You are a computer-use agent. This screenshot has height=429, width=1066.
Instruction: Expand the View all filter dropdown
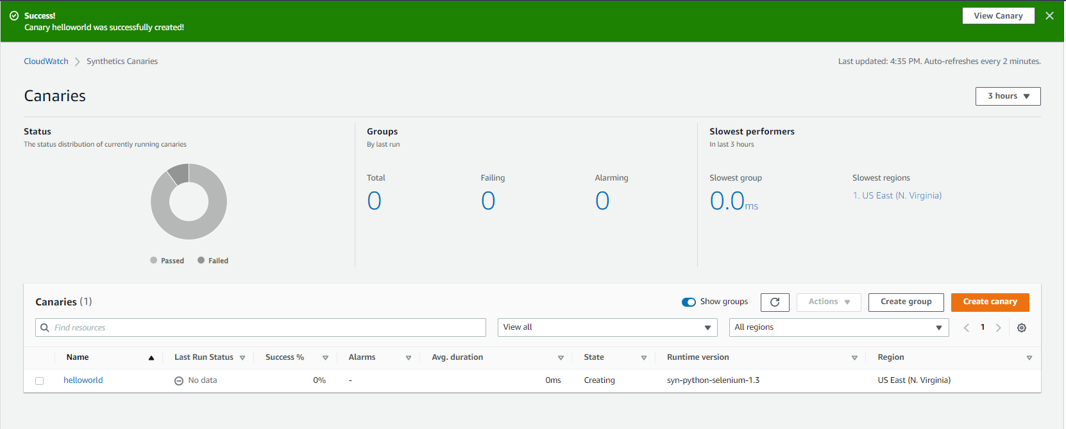pos(607,328)
